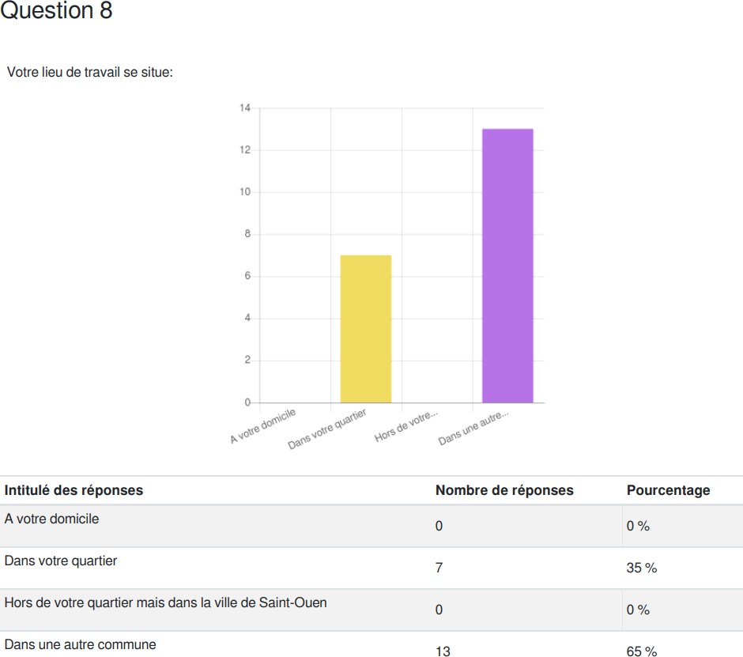Click the response count '7' cell
The image size is (743, 657).
point(439,568)
